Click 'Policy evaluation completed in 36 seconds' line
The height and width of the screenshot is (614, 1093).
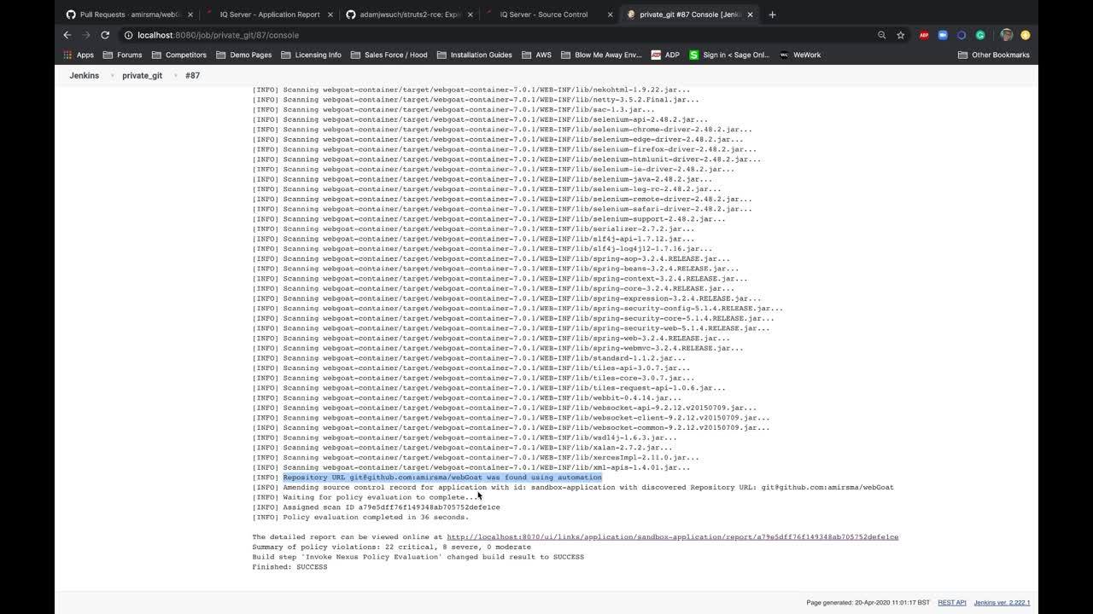[x=360, y=518]
